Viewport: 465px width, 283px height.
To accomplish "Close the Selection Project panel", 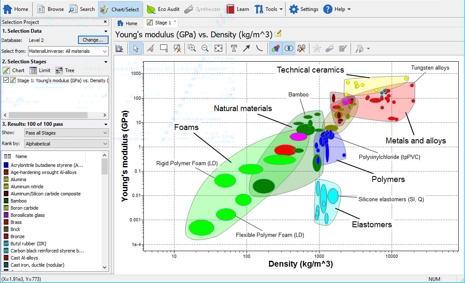I will click(105, 22).
